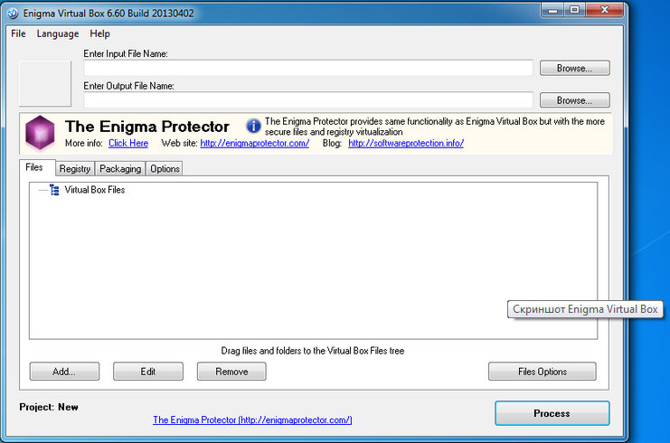
Task: Open Files Options
Action: click(x=543, y=372)
